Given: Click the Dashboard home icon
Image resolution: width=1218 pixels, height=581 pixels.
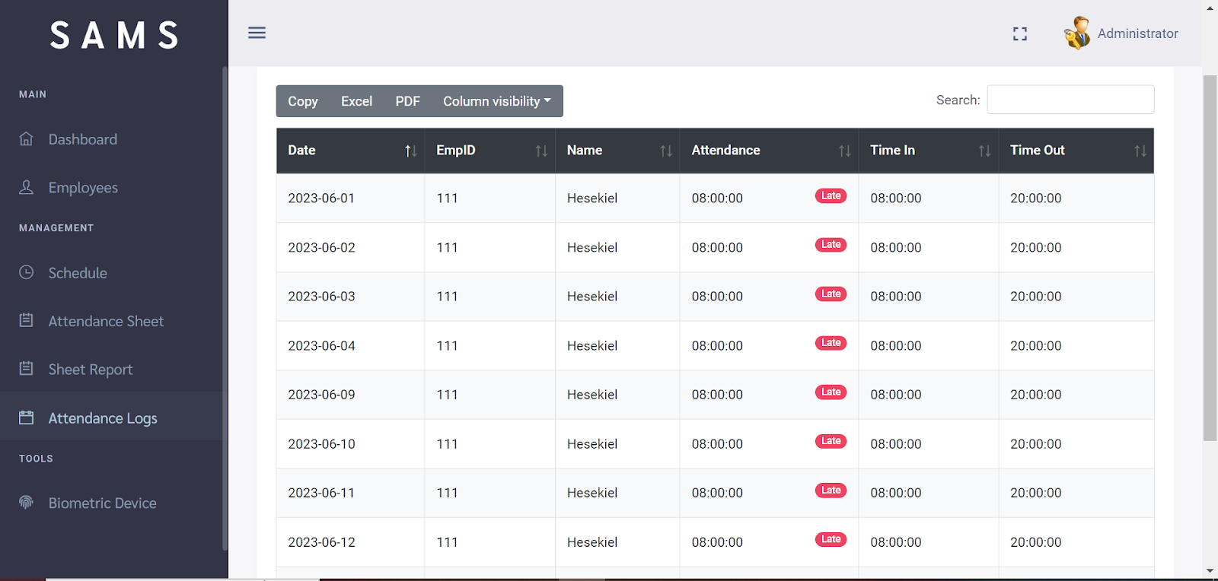Looking at the screenshot, I should [26, 139].
